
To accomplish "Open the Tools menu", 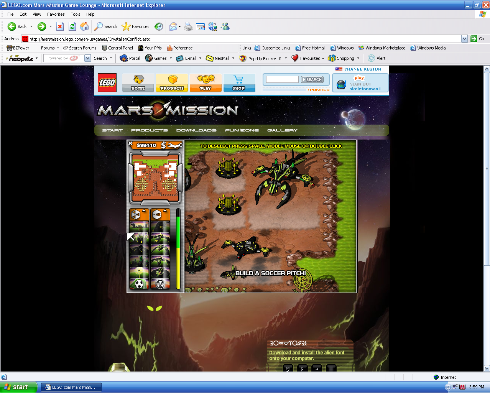I will (x=76, y=14).
